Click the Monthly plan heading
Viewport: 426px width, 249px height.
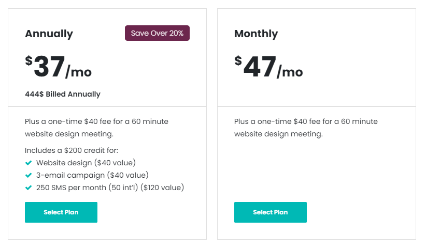[x=256, y=34]
